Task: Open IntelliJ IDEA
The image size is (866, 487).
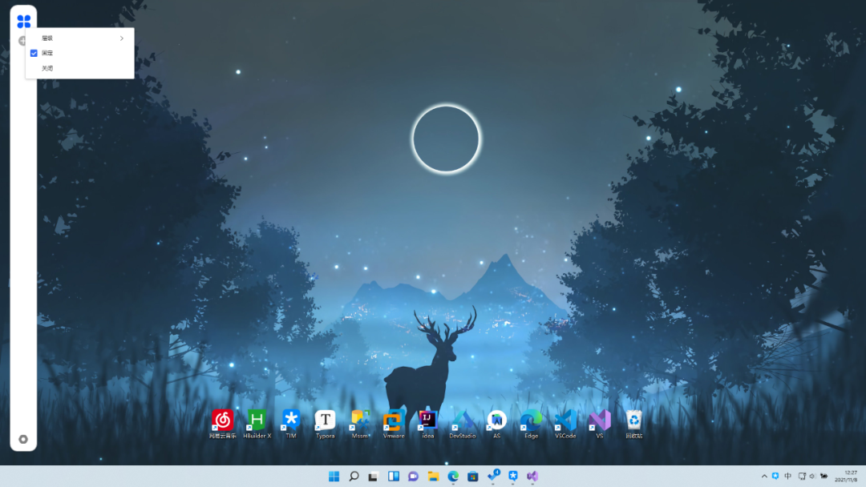Action: (x=427, y=420)
